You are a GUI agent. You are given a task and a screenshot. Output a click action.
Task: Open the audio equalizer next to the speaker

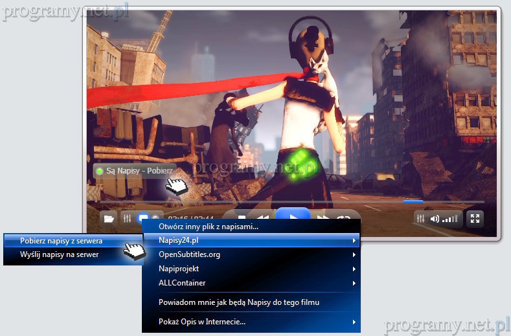[x=422, y=219]
